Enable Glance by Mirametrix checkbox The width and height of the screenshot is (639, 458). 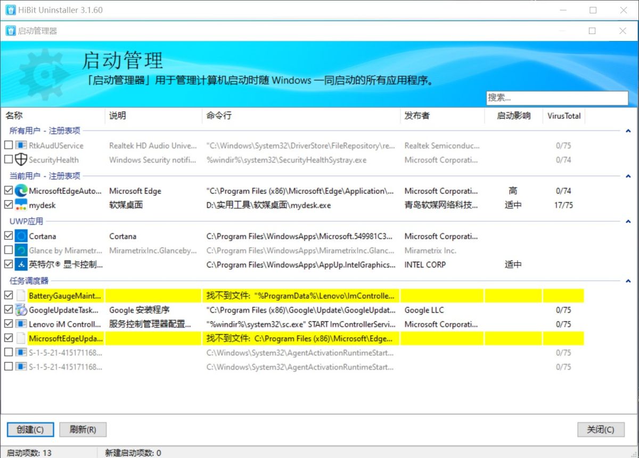coord(9,250)
